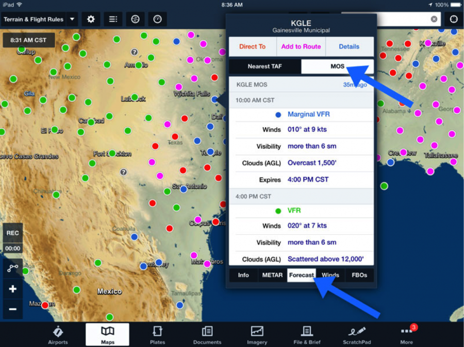The height and width of the screenshot is (347, 464).
Task: Toggle track recording with the REC button
Action: coord(12,233)
